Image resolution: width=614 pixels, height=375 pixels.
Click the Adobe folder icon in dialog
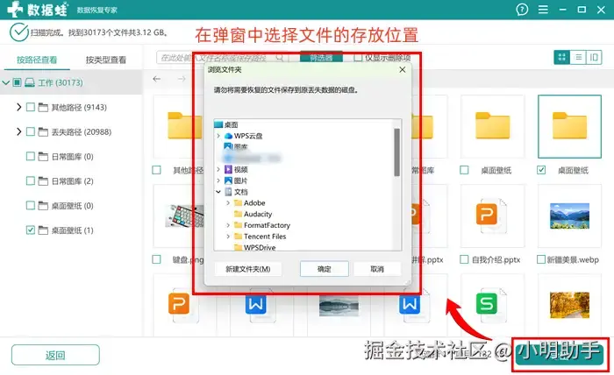click(x=238, y=203)
